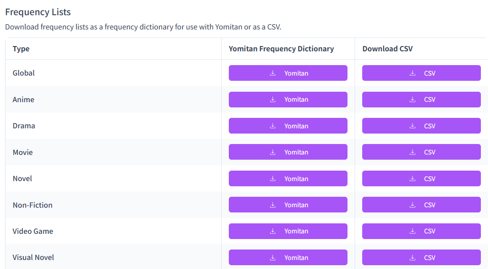
Task: Click download icon in Non-Fiction CSV button
Action: point(413,205)
